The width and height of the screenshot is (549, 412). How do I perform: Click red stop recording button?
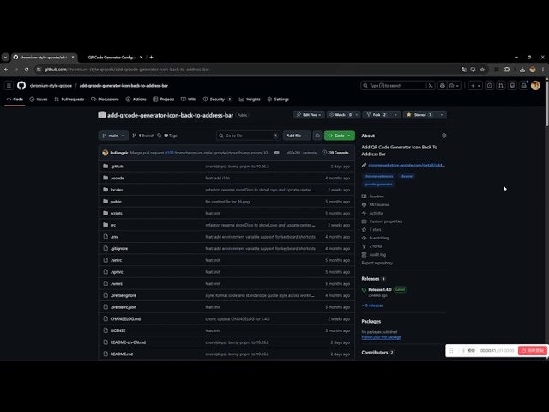click(x=533, y=350)
